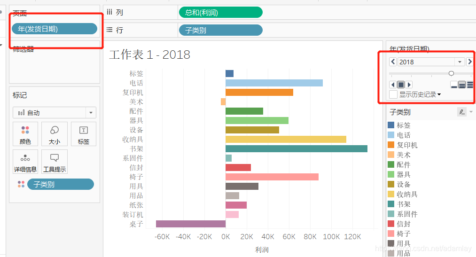Click the 收纳具 bar in chart
This screenshot has height=257, width=476.
pyautogui.click(x=286, y=139)
